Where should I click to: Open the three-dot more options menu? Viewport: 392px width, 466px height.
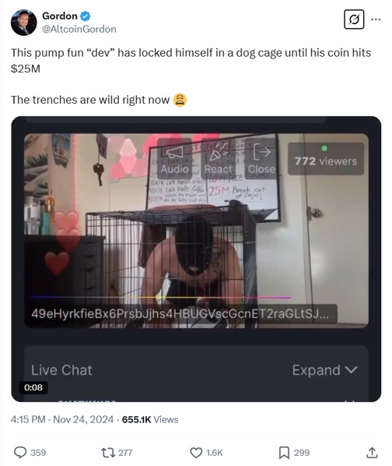coord(376,19)
